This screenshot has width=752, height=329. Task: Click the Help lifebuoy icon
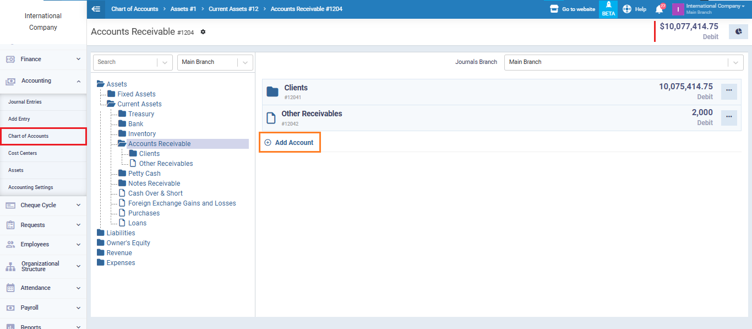[627, 9]
